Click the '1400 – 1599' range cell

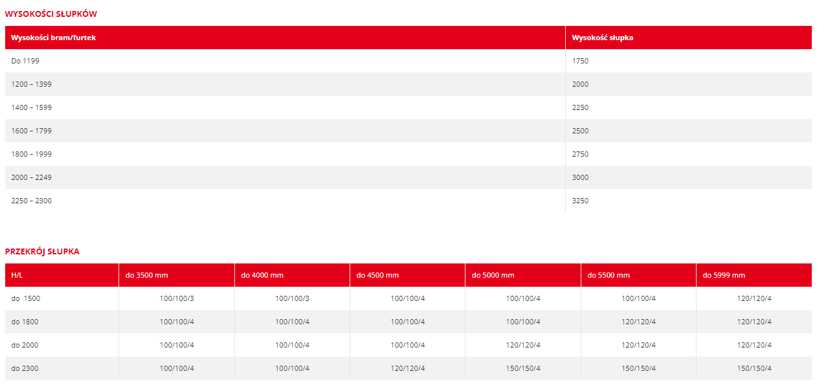285,107
